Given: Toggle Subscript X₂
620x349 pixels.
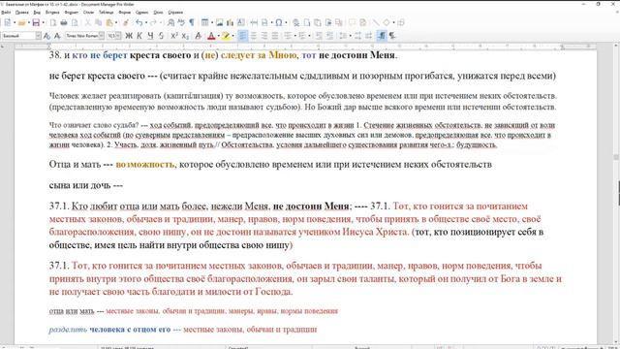Looking at the screenshot, I should [185, 36].
